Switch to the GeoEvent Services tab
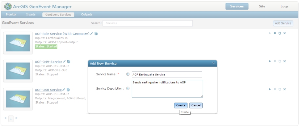Image resolution: width=299 pixels, height=131 pixels. (x=58, y=15)
